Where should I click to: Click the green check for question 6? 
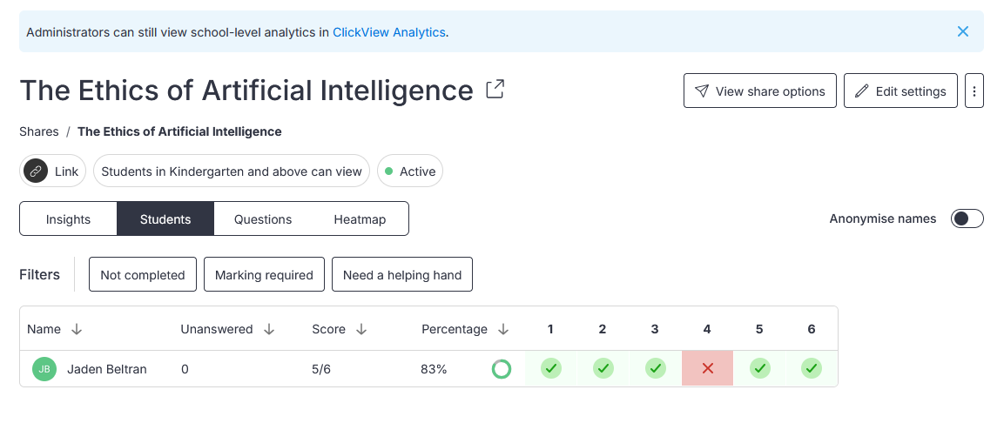(x=812, y=368)
